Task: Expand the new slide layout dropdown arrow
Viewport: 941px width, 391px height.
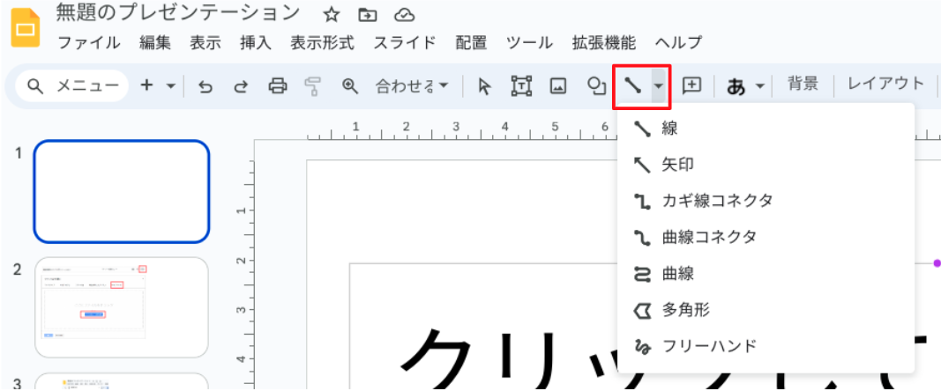Action: click(x=170, y=86)
